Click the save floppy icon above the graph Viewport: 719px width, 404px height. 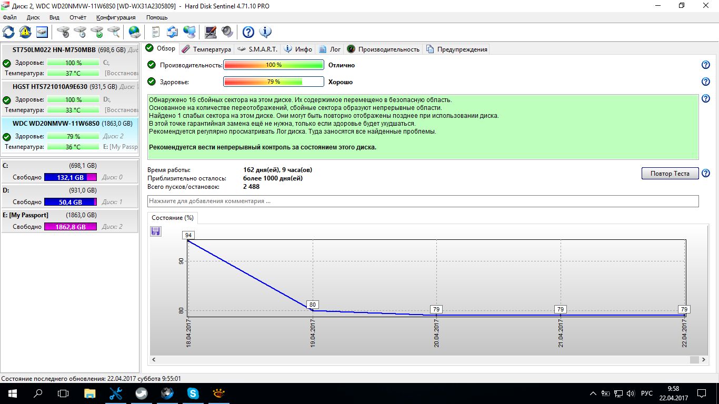[156, 231]
